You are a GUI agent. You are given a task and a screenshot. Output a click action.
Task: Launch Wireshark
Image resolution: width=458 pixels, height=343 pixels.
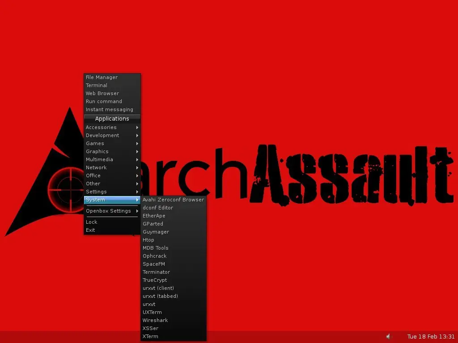coord(174,320)
